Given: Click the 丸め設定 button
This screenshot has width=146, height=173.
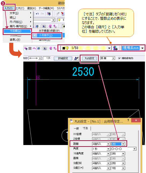Looking at the screenshot, I should point(89,58).
